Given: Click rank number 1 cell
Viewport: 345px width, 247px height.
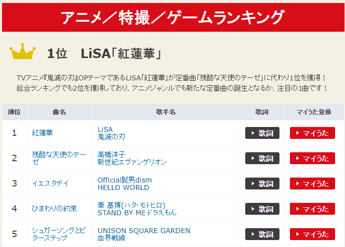Looking at the screenshot, I should [14, 133].
